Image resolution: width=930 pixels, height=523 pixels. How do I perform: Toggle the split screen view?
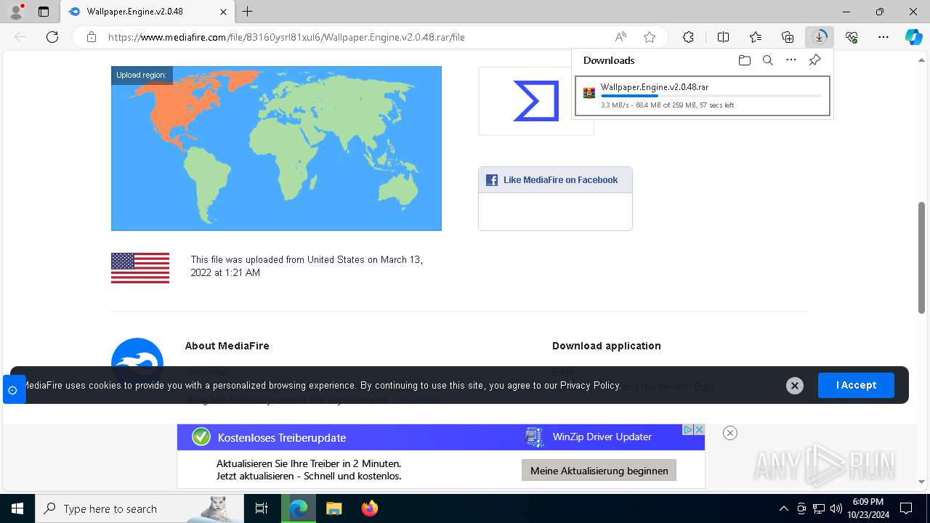click(723, 37)
